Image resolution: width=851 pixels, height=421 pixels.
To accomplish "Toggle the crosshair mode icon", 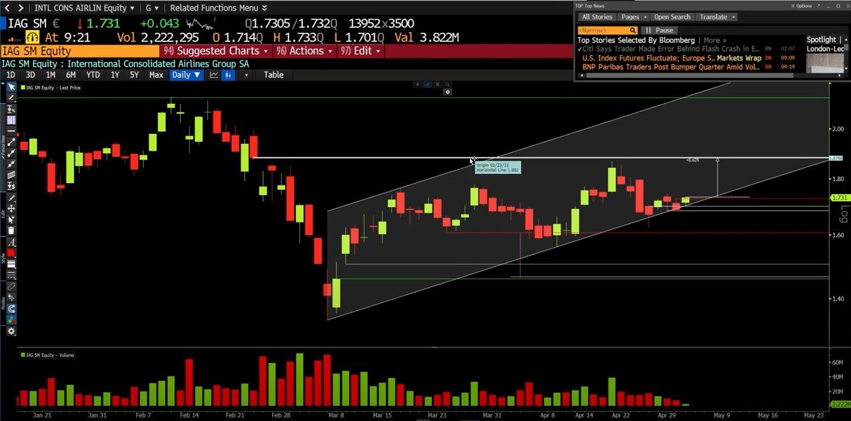I will [11, 298].
